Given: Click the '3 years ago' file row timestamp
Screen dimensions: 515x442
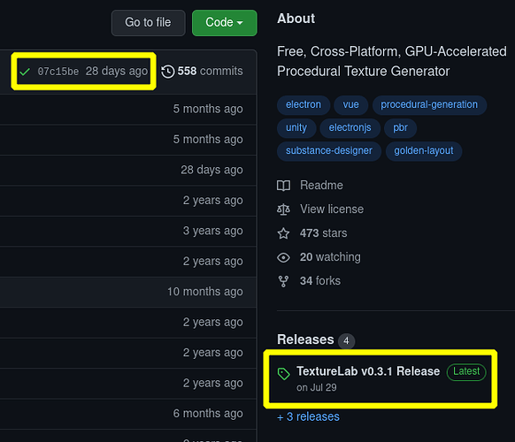Looking at the screenshot, I should click(213, 231).
